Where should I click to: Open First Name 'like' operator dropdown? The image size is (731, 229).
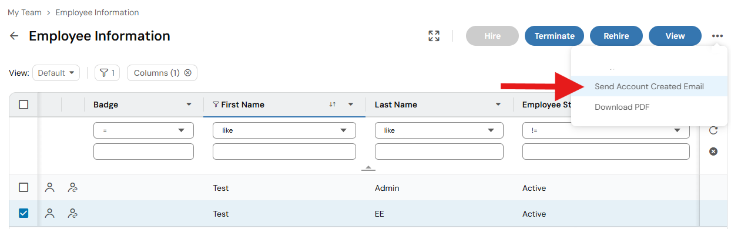(x=284, y=130)
